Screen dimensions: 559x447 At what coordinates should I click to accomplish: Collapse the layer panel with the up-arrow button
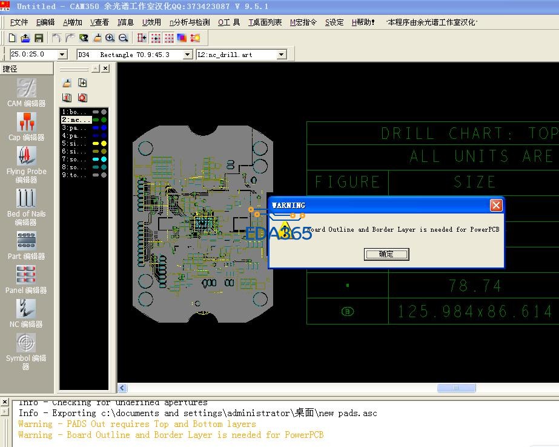[96, 68]
